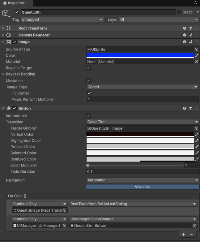The width and height of the screenshot is (200, 242).
Task: Open Transition dropdown
Action: (143, 122)
